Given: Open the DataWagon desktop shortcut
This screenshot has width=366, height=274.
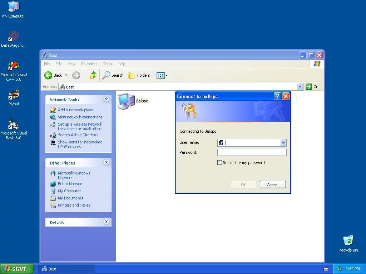Looking at the screenshot, I should [x=14, y=39].
